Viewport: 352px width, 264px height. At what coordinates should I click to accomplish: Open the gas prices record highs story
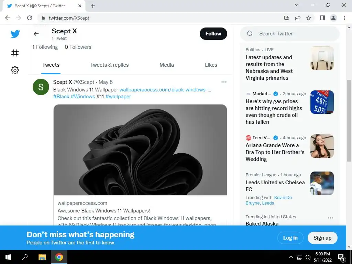click(274, 112)
